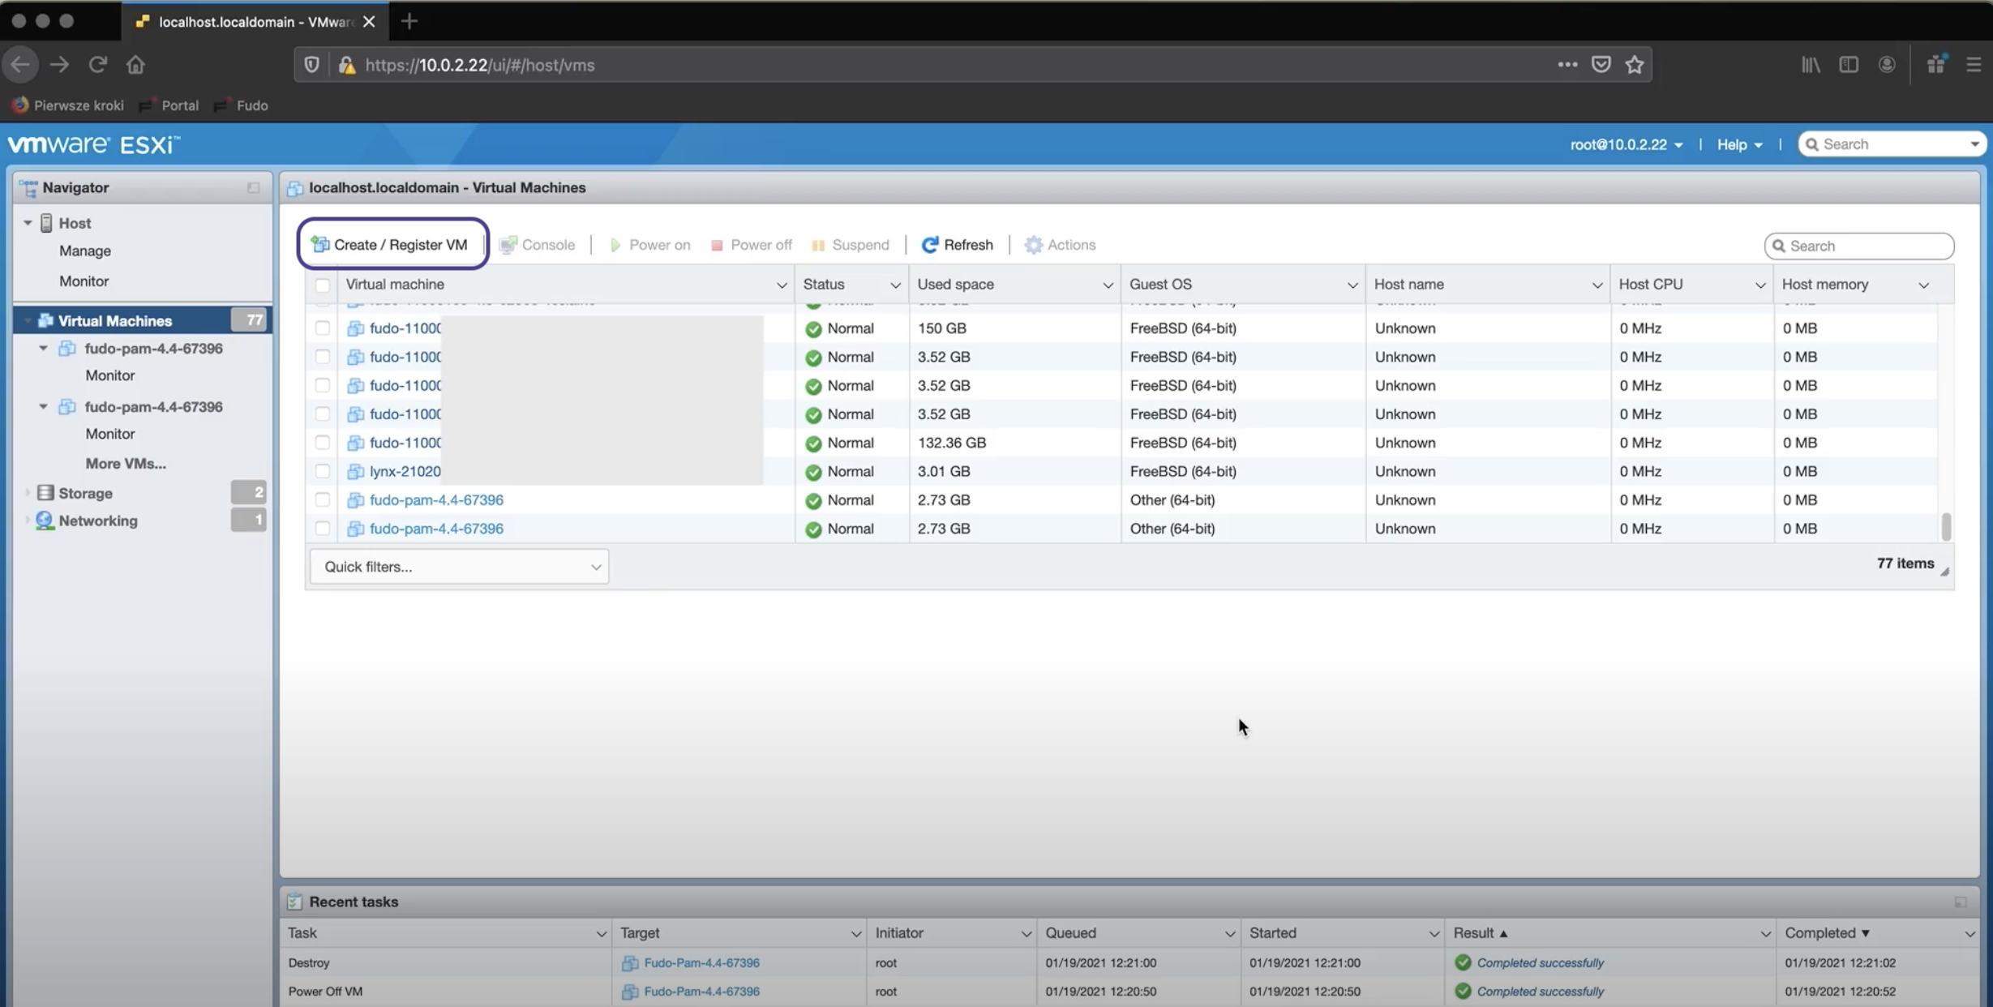The width and height of the screenshot is (1993, 1007).
Task: Collapse the Navigator panel
Action: [252, 187]
